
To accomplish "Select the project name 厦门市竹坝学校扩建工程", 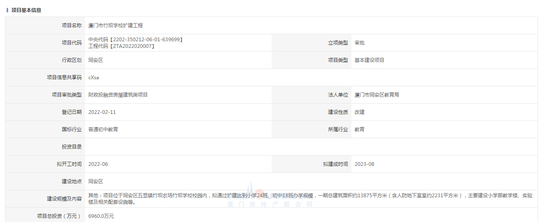I will coord(115,26).
